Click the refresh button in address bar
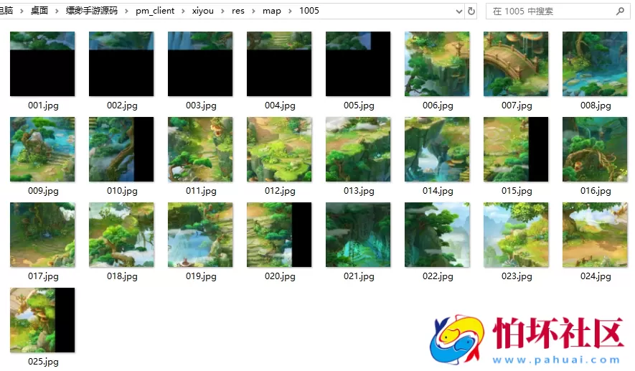Screen dimensions: 635x371 point(471,11)
